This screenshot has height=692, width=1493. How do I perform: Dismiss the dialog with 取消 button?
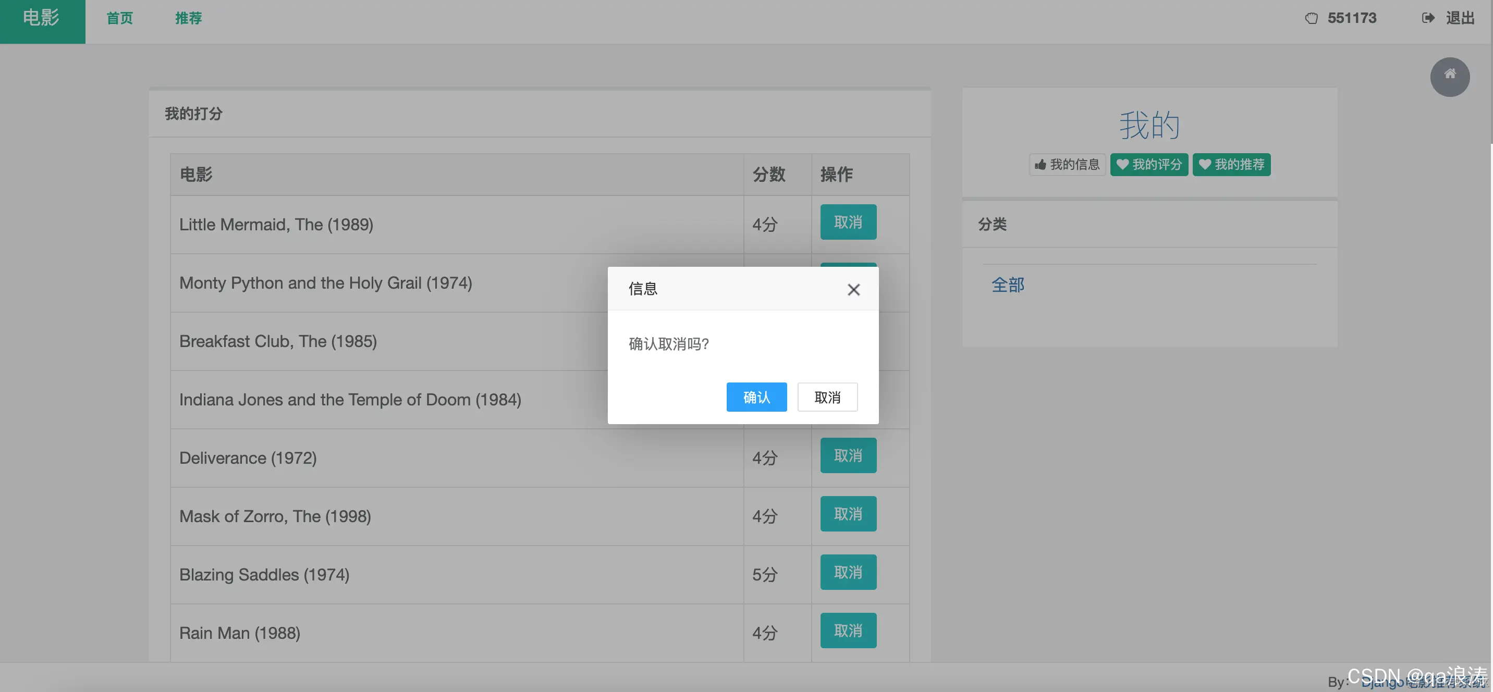pyautogui.click(x=827, y=397)
